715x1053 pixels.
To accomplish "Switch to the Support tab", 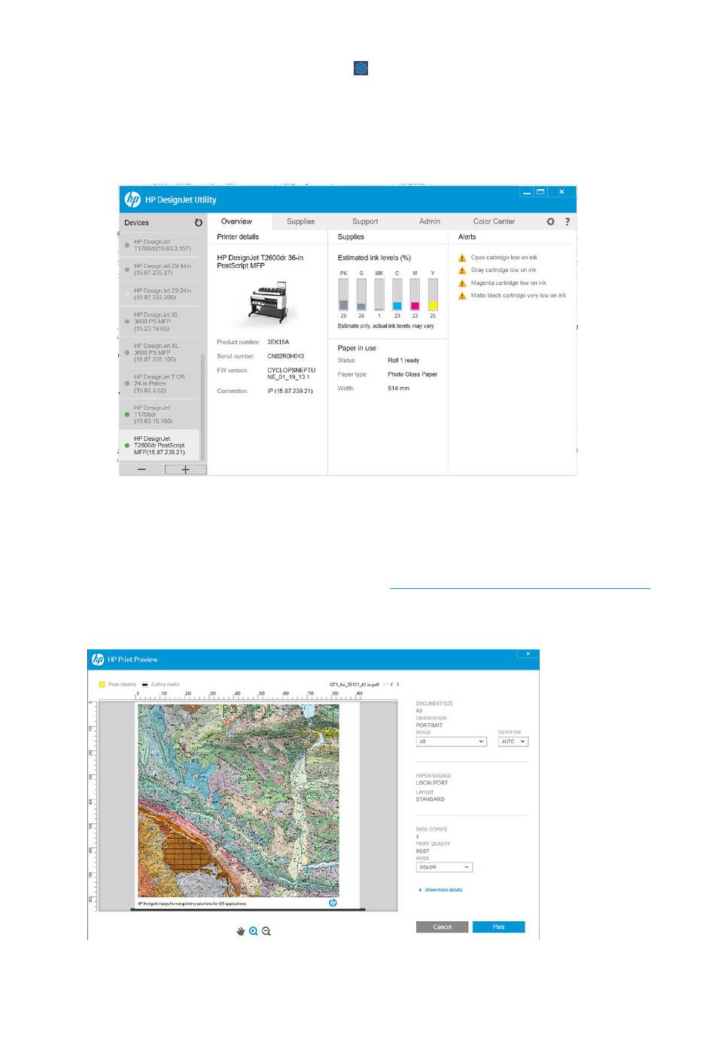I will tap(365, 221).
